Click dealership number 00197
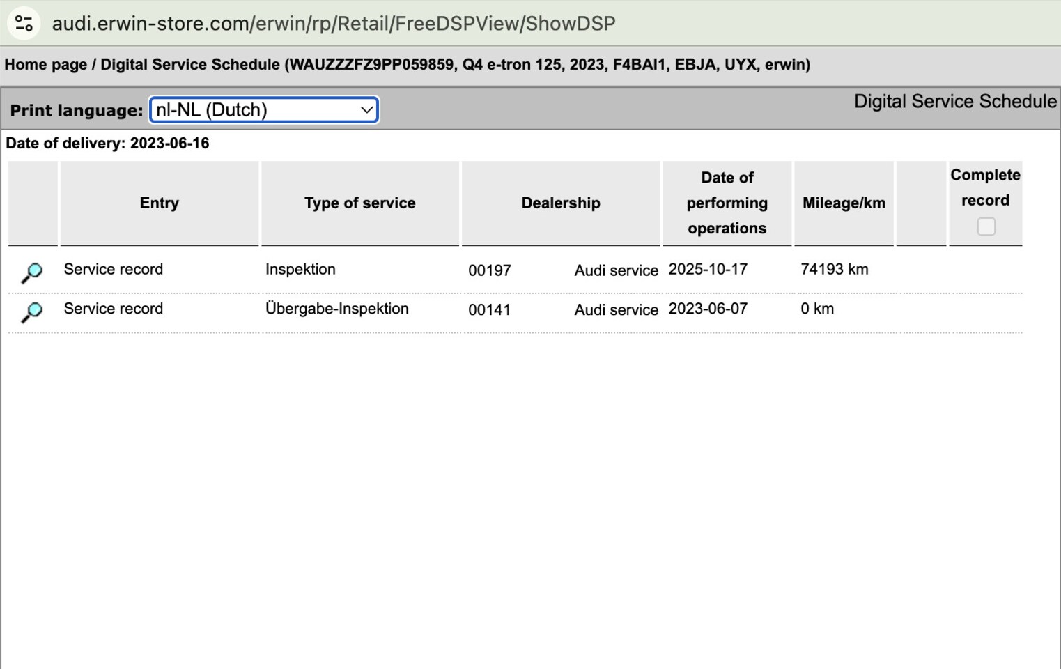The image size is (1061, 669). click(x=490, y=270)
